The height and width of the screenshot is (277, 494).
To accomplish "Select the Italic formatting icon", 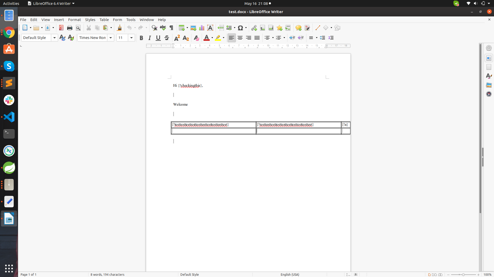I will 149,37.
